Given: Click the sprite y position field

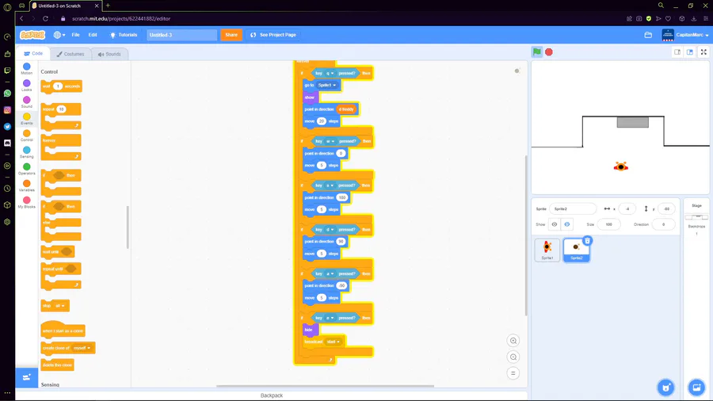Looking at the screenshot, I should 666,208.
